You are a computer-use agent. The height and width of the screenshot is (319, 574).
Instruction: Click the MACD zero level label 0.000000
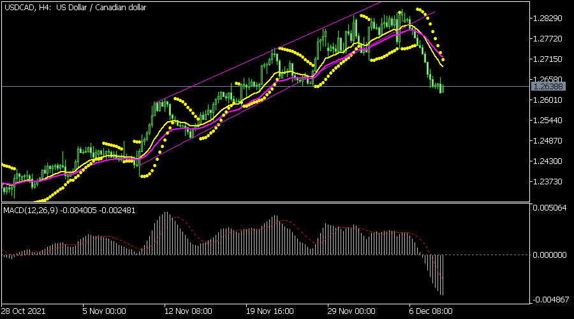tap(550, 255)
